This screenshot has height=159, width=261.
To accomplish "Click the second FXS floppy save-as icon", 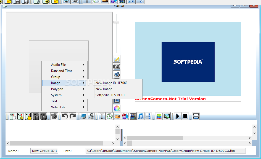I will coord(44,116).
